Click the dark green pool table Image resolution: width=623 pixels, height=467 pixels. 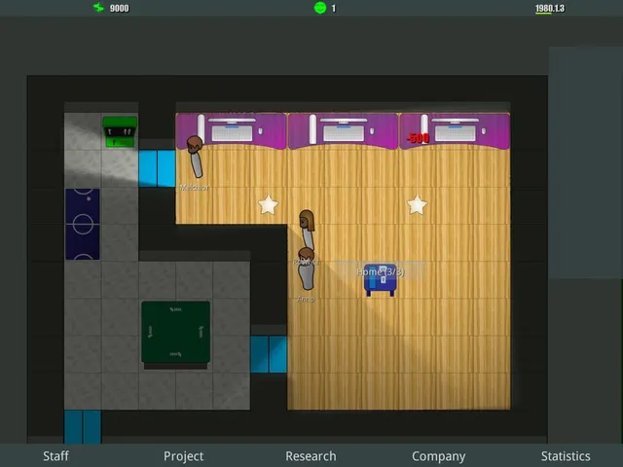[175, 332]
